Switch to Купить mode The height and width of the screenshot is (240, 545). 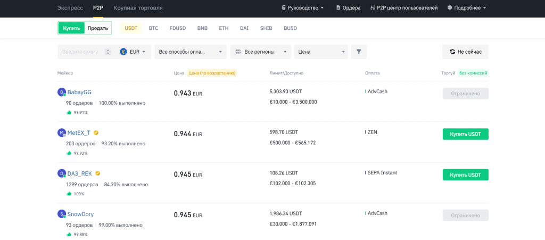tap(71, 28)
